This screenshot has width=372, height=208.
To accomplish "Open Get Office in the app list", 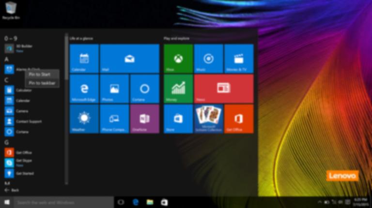I will 33,152.
